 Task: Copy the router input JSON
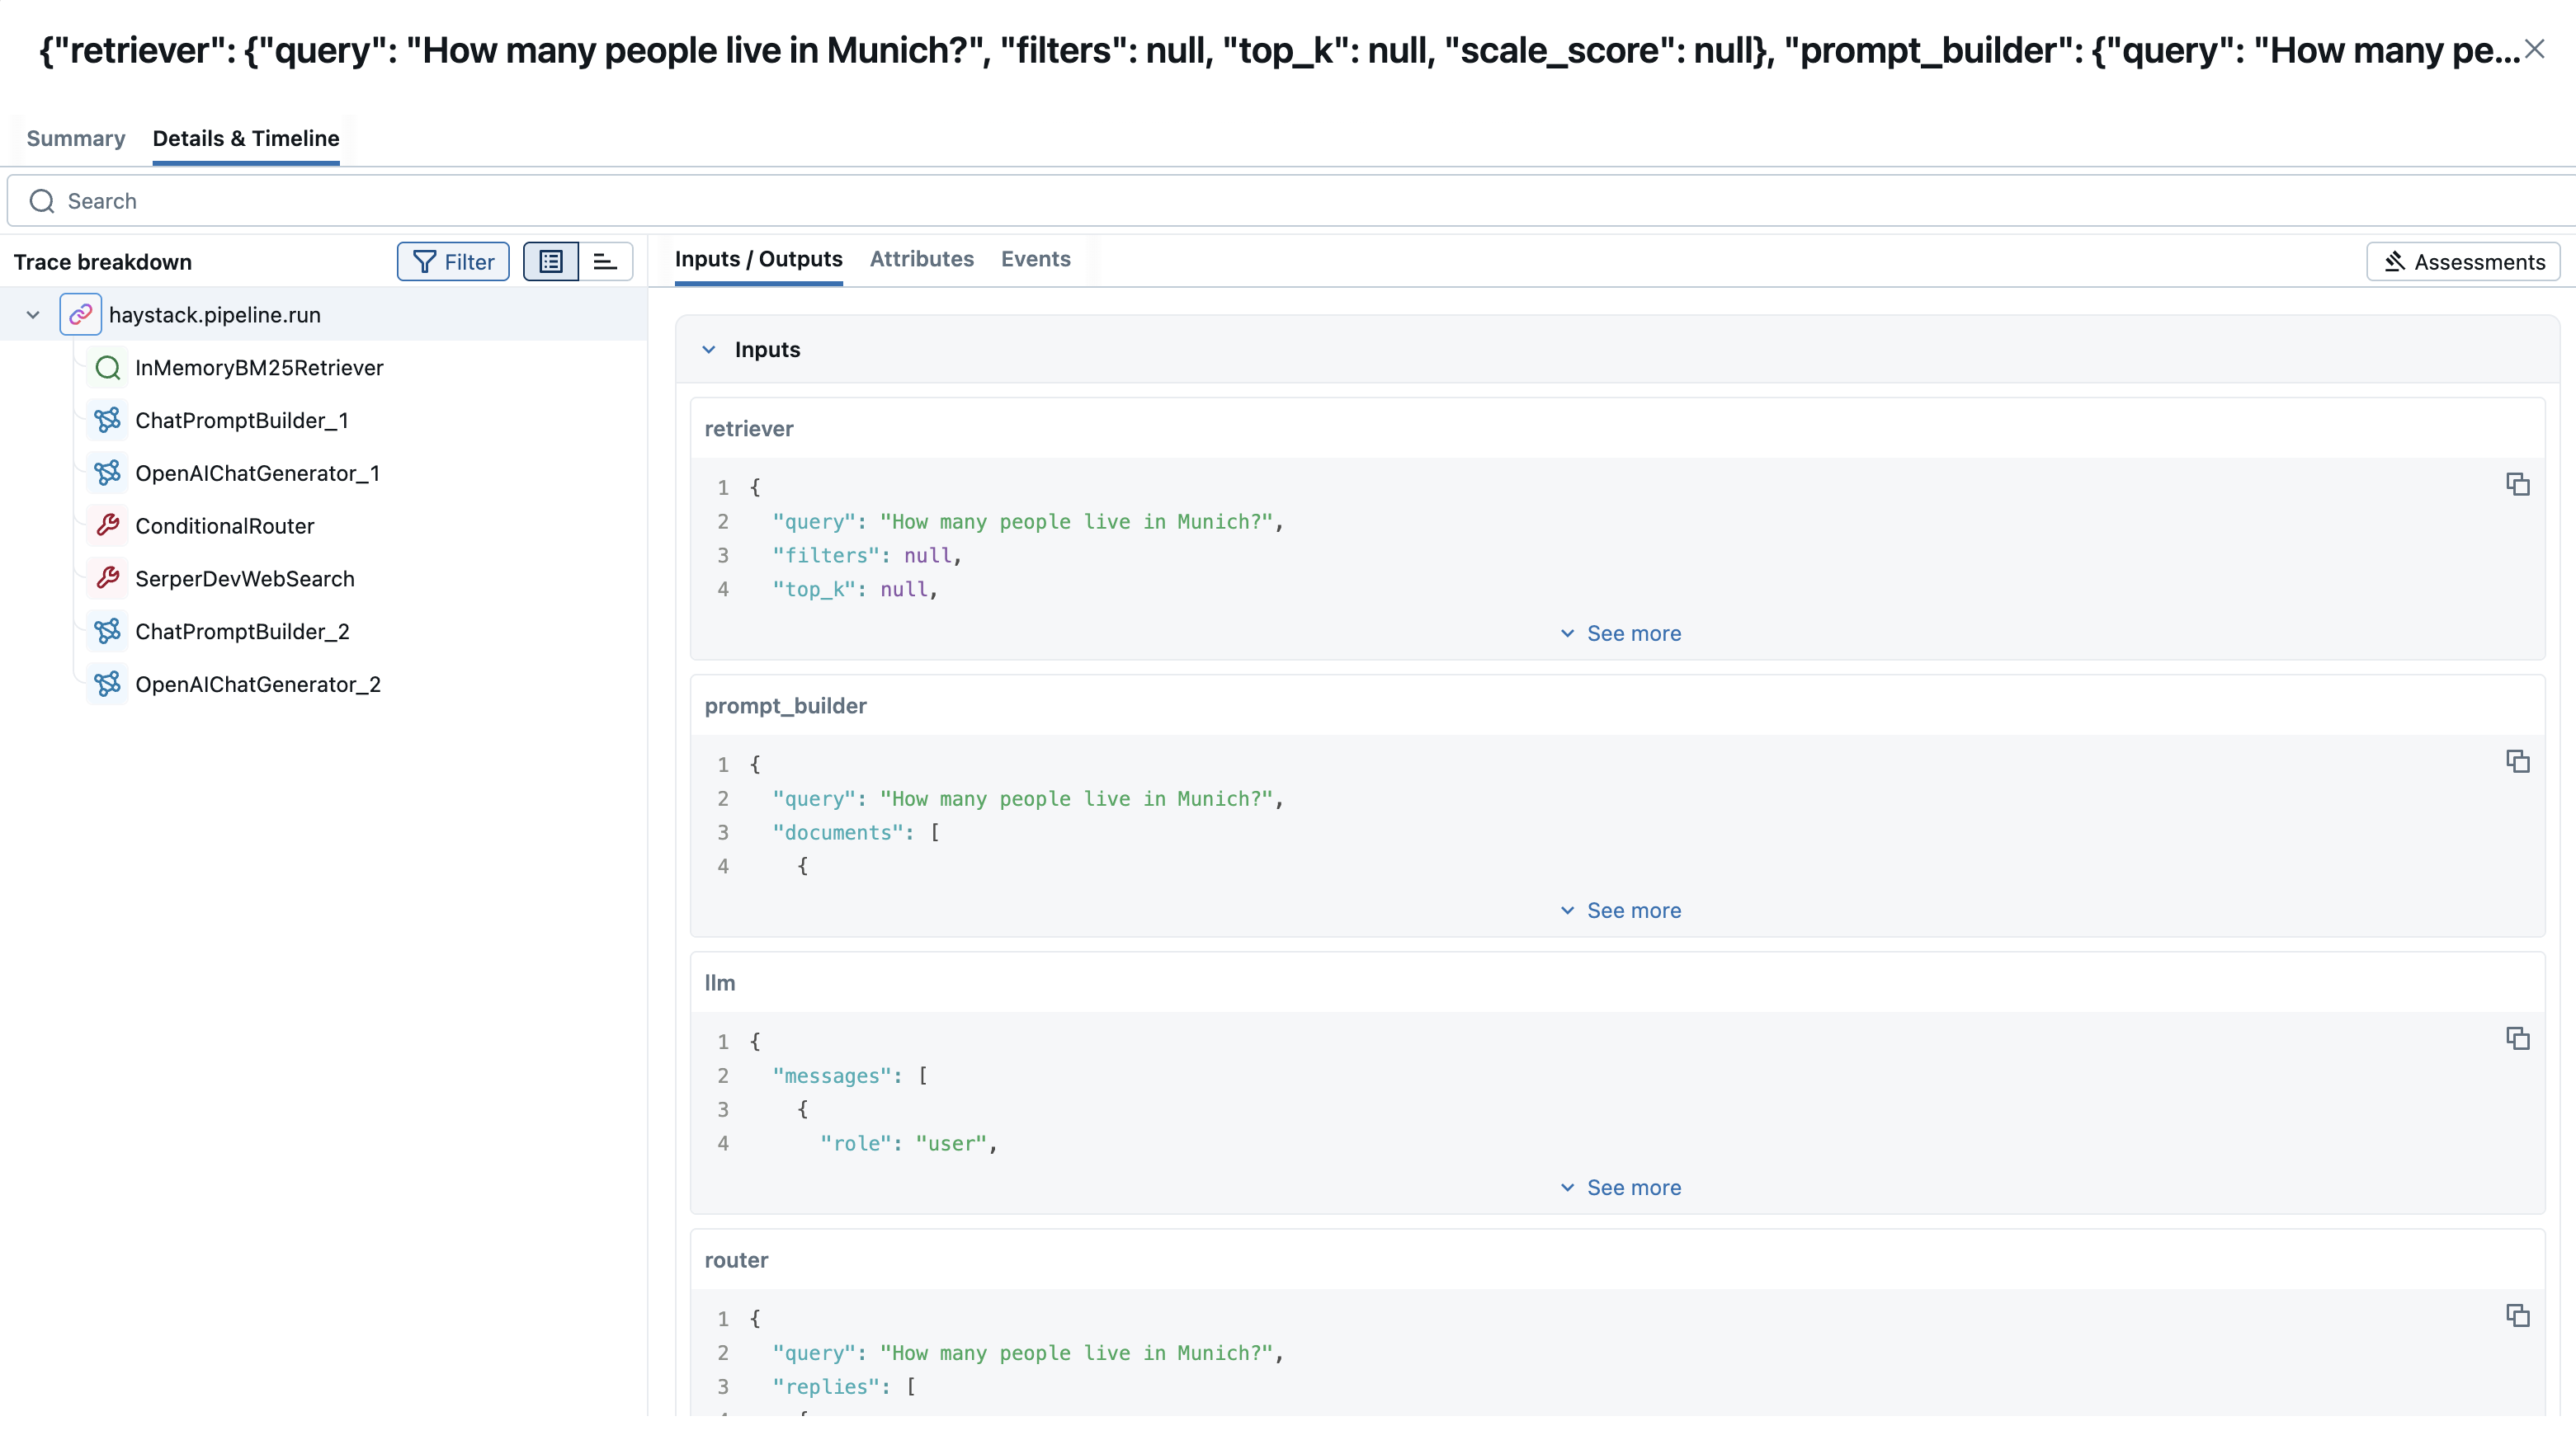click(2518, 1315)
